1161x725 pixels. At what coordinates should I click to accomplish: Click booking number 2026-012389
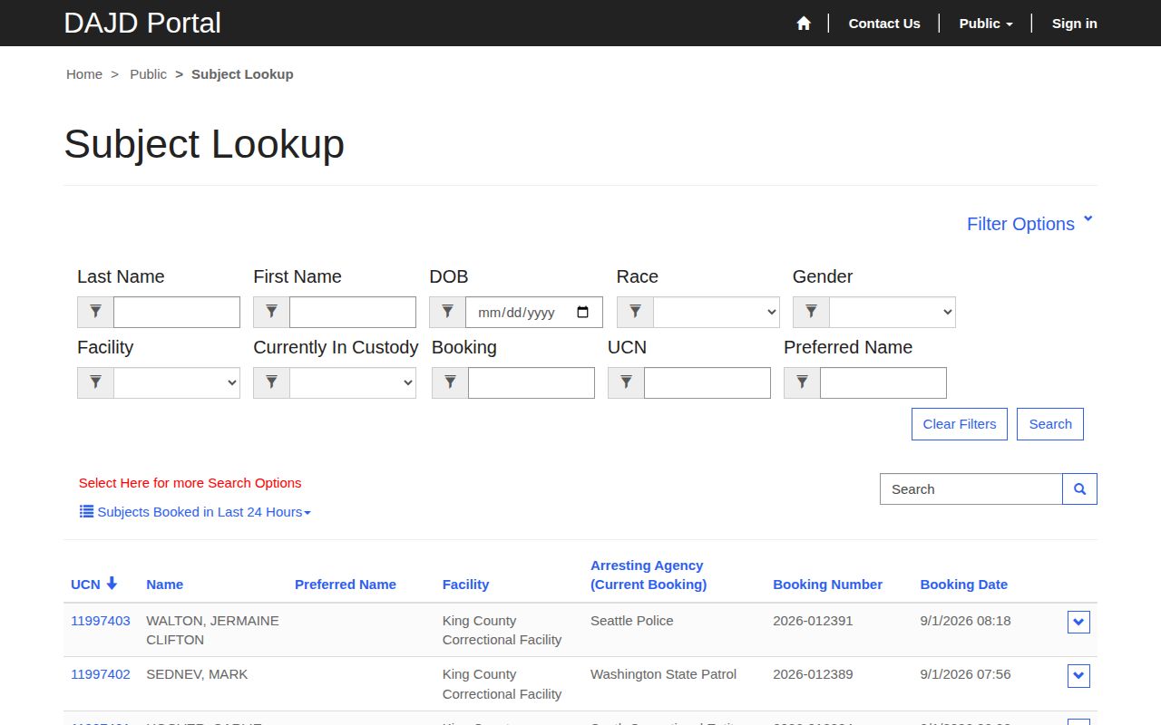pyautogui.click(x=813, y=674)
